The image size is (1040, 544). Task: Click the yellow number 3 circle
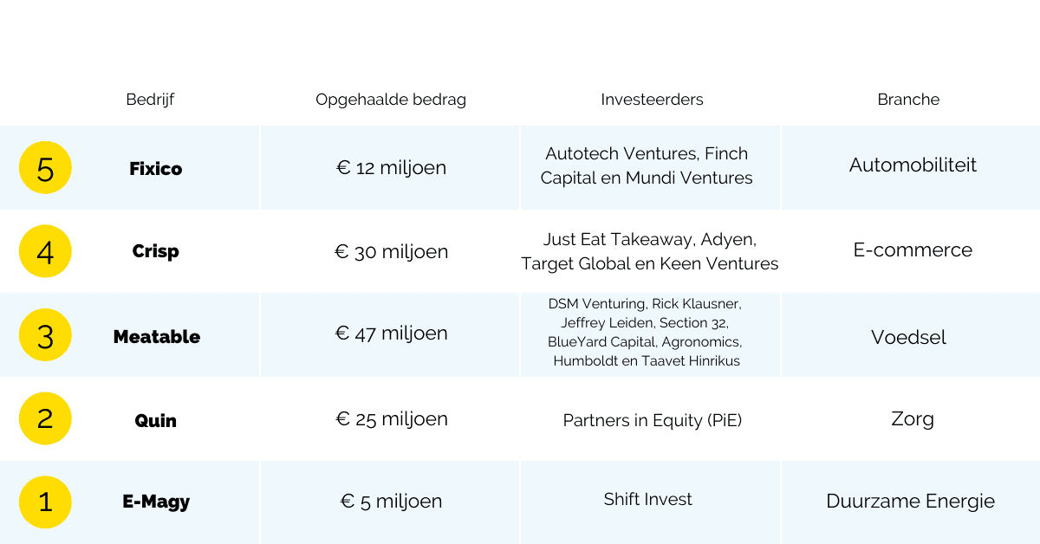click(45, 335)
